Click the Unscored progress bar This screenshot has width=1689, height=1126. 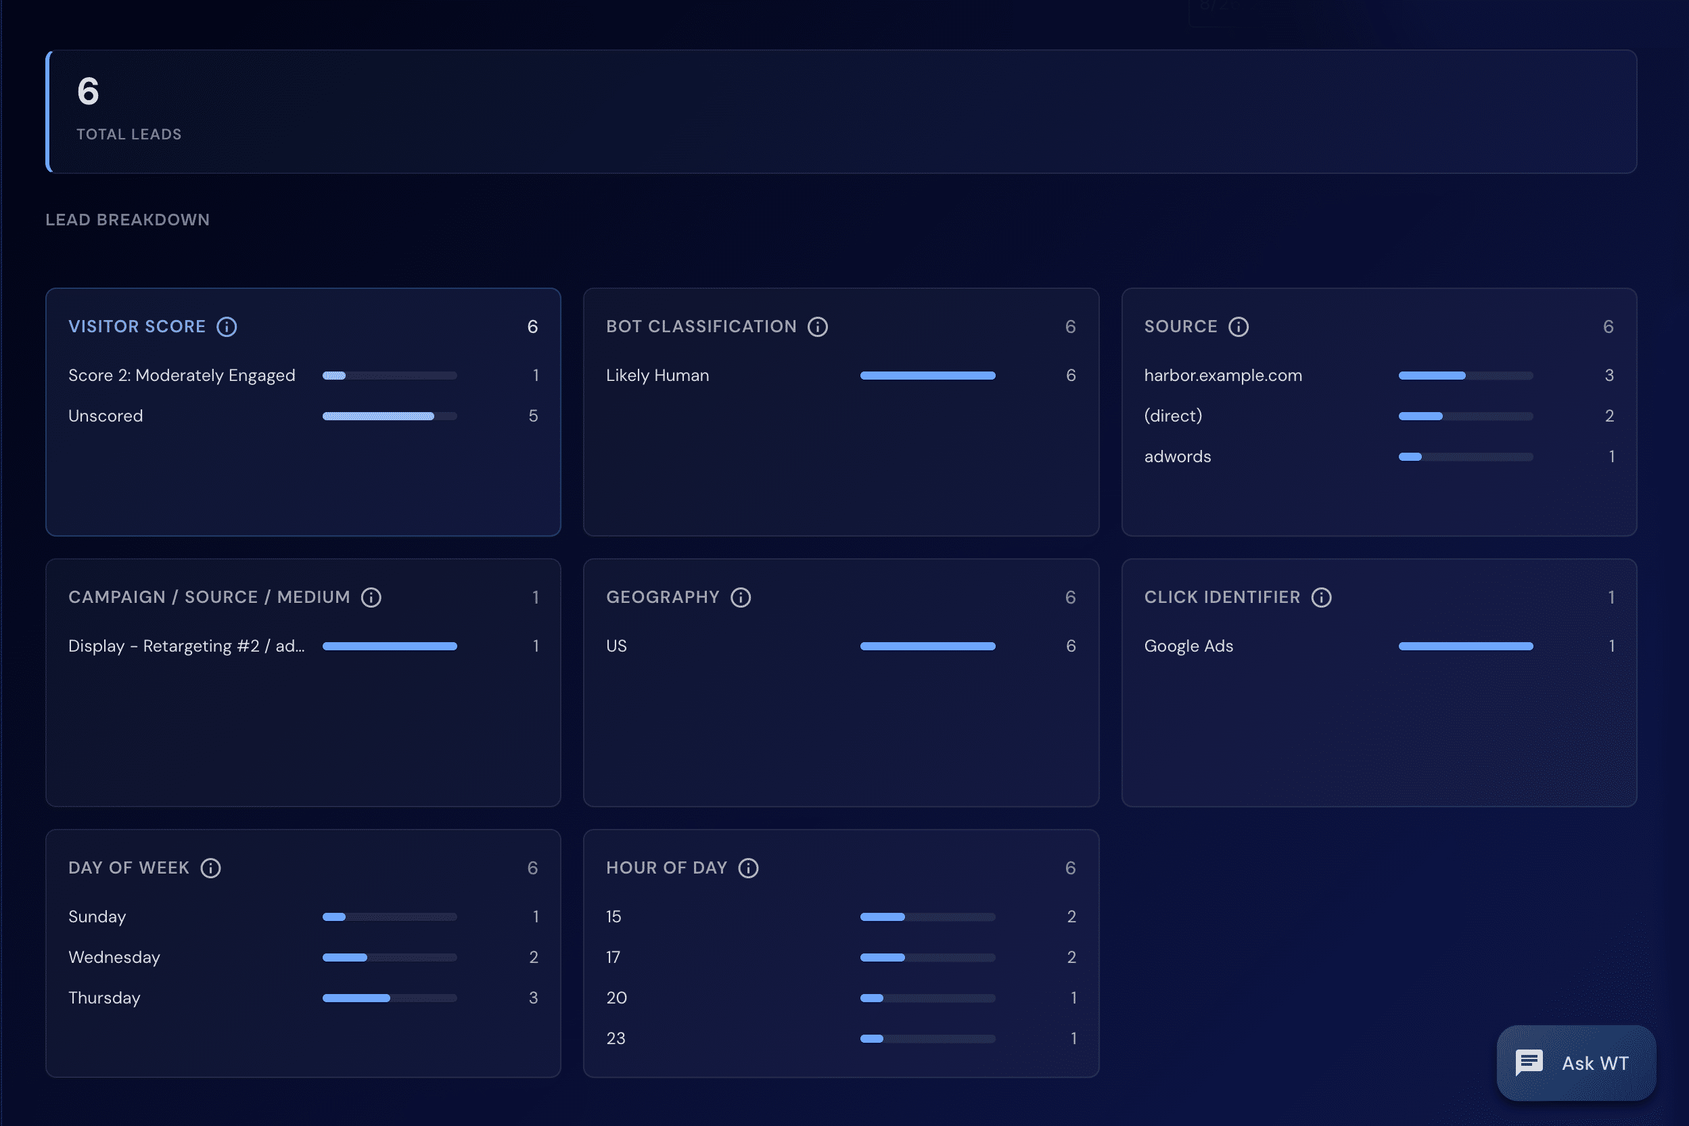(390, 415)
